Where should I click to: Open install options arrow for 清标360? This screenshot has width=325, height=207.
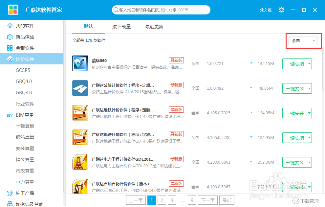click(x=309, y=64)
